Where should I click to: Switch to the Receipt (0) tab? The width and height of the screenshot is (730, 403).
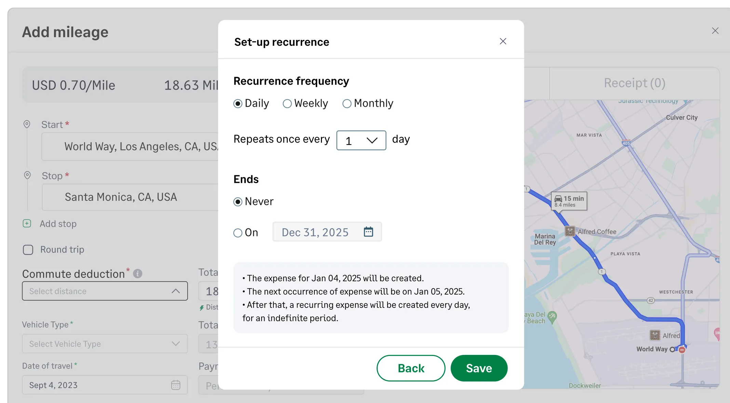634,83
